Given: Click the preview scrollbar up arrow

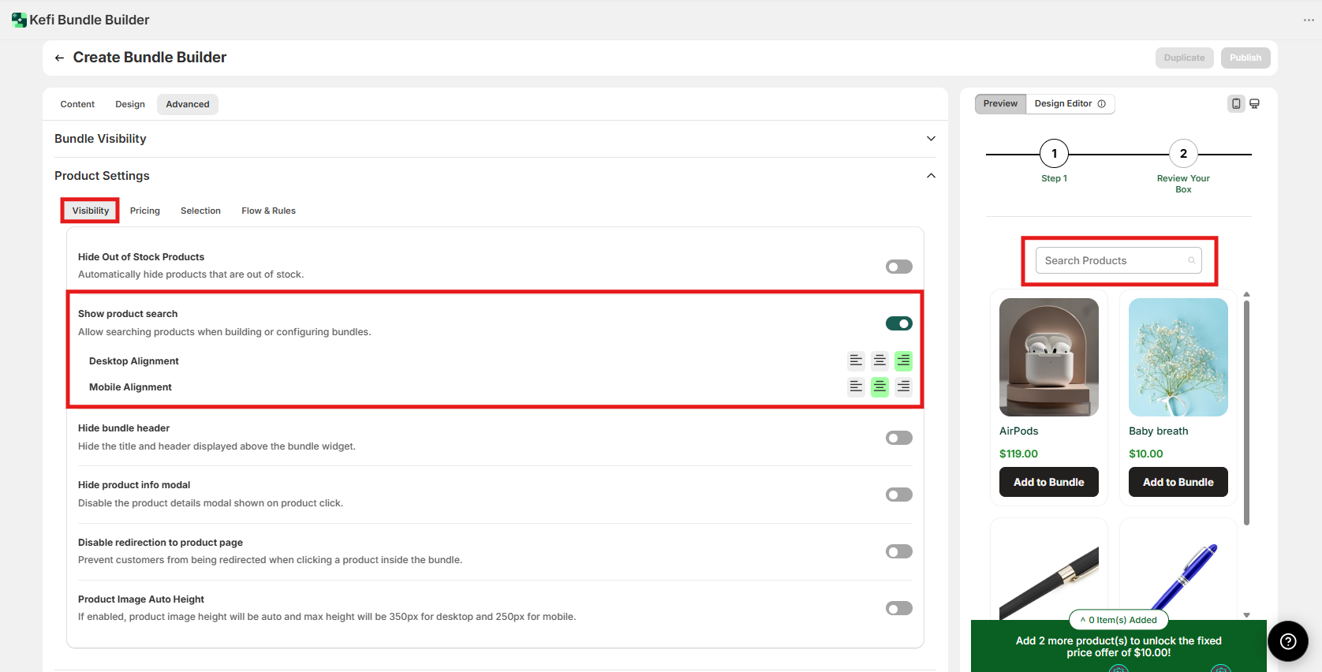Looking at the screenshot, I should click(x=1246, y=294).
